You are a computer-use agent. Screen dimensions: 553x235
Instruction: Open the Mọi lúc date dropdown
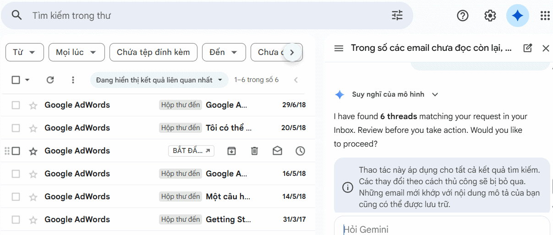(77, 52)
